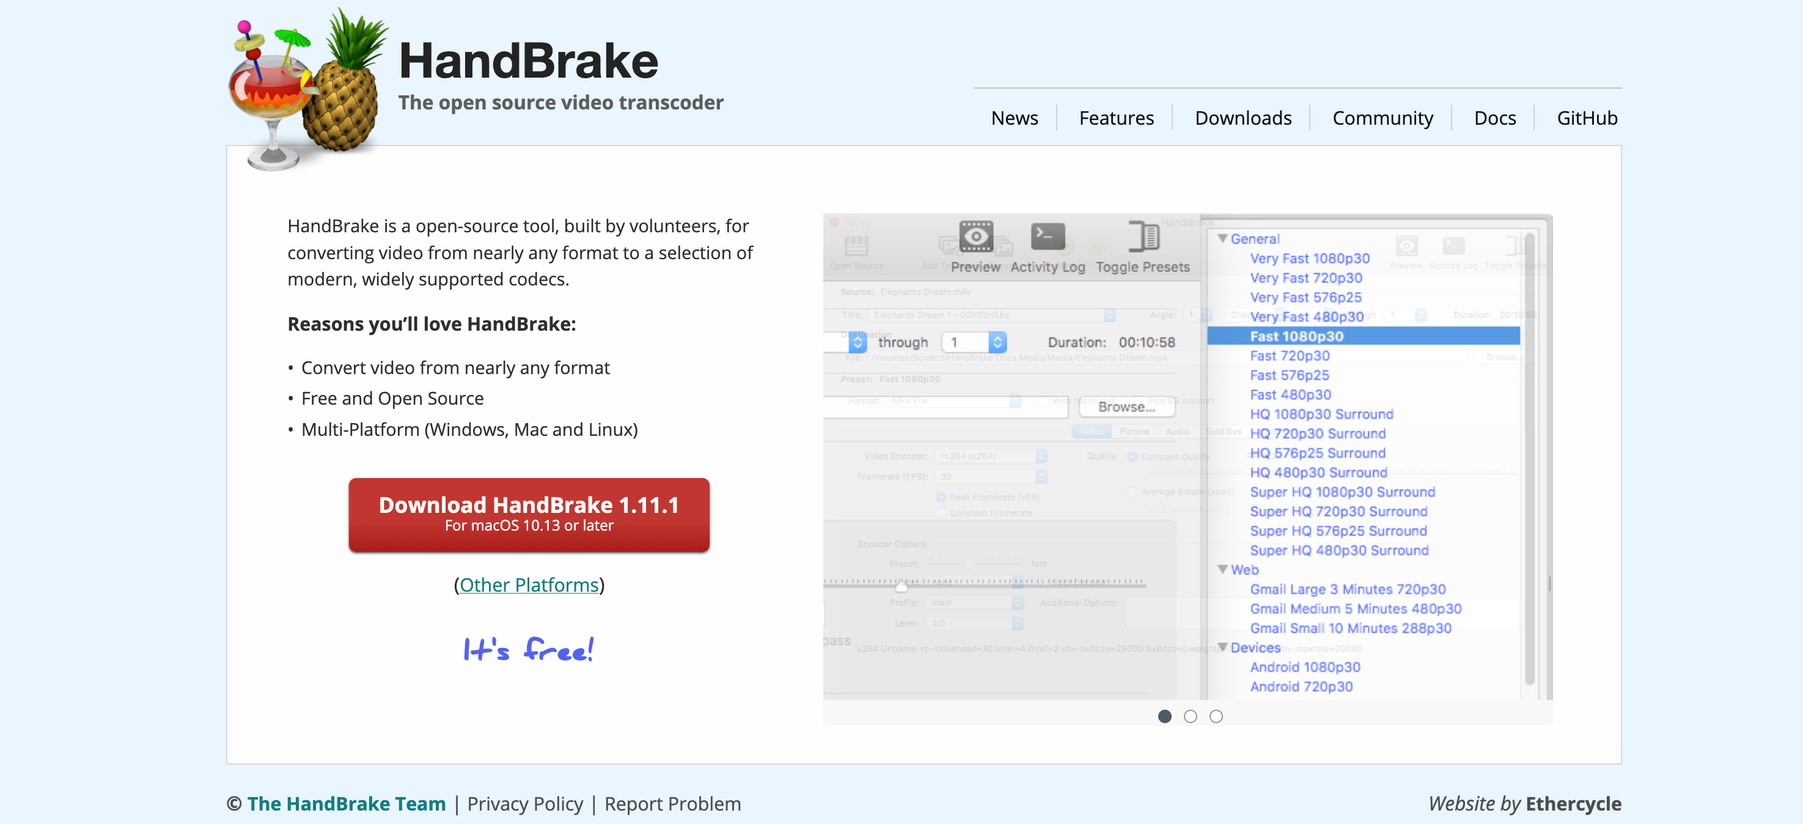The width and height of the screenshot is (1803, 824).
Task: Open the Downloads navigation menu item
Action: tap(1243, 117)
